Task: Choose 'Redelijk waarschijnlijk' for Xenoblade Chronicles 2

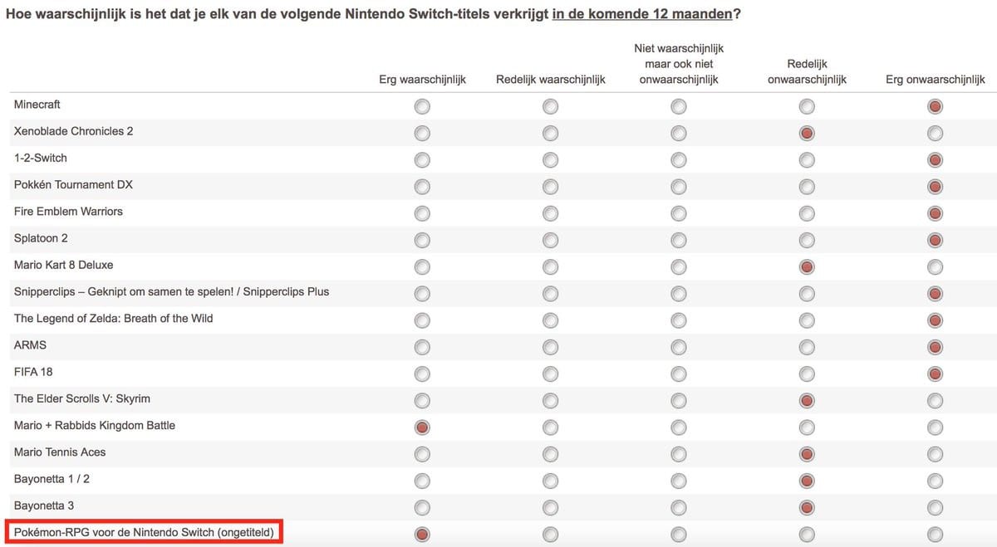Action: (550, 133)
